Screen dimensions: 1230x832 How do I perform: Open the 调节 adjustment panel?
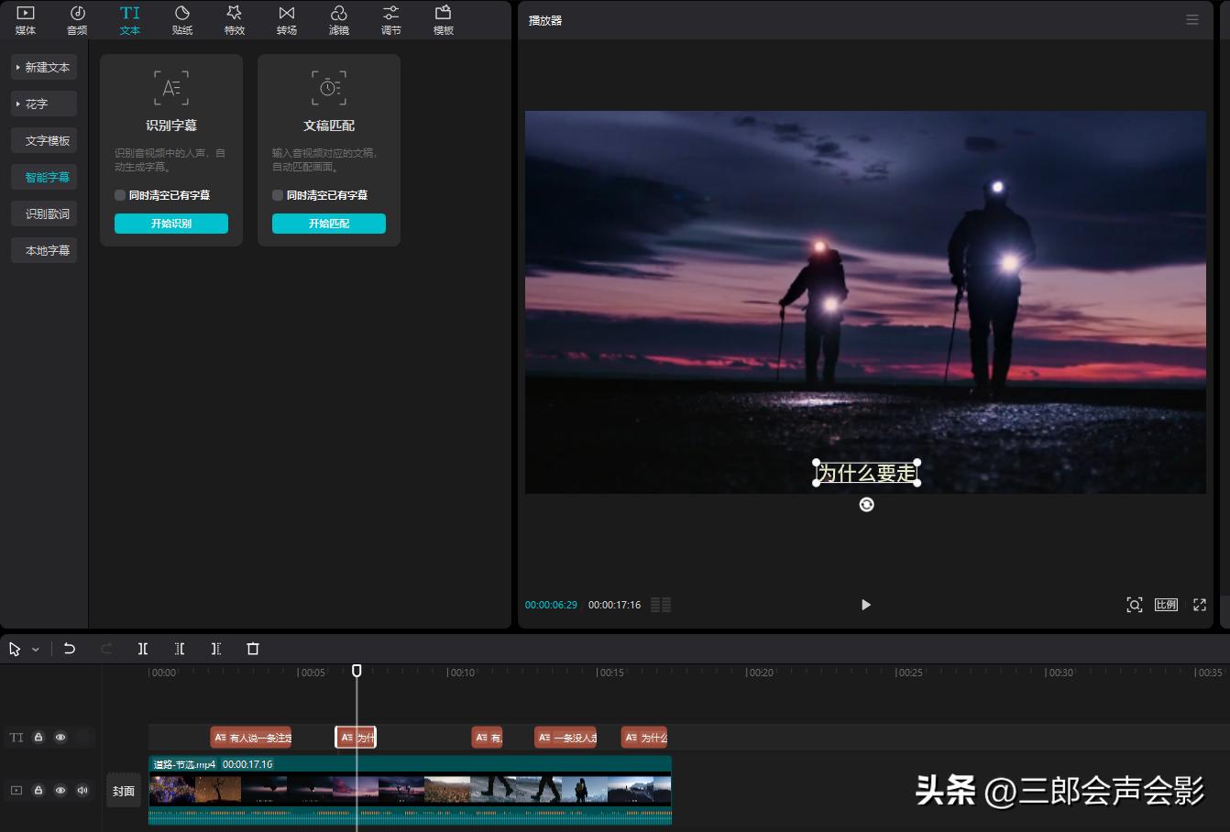[390, 18]
